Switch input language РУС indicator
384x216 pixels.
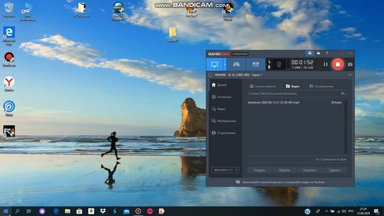[351, 211]
